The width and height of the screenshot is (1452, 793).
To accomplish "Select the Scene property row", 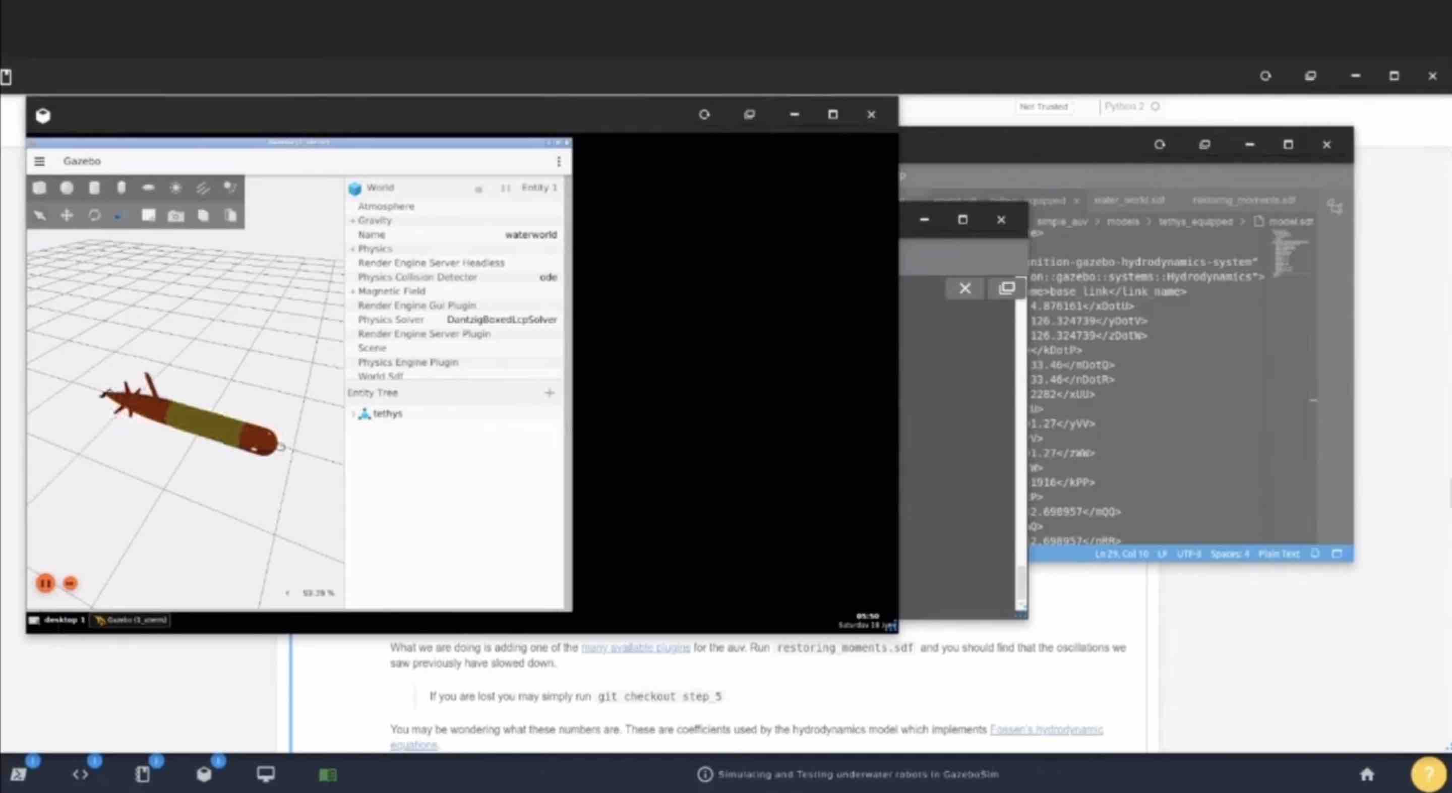I will coord(455,348).
